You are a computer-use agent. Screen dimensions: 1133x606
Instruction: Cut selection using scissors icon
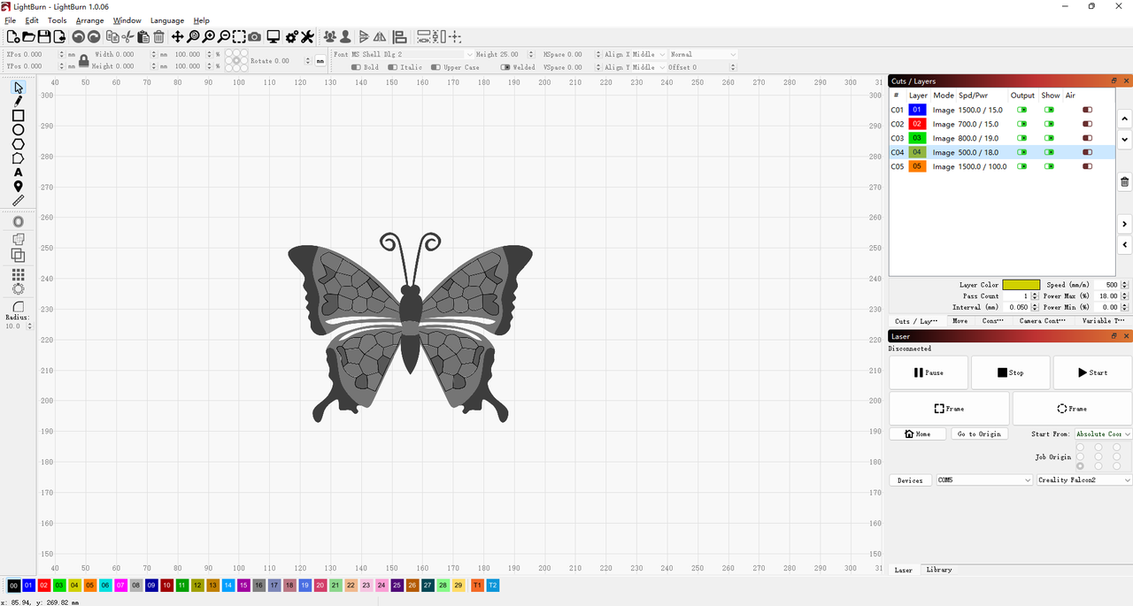(127, 36)
